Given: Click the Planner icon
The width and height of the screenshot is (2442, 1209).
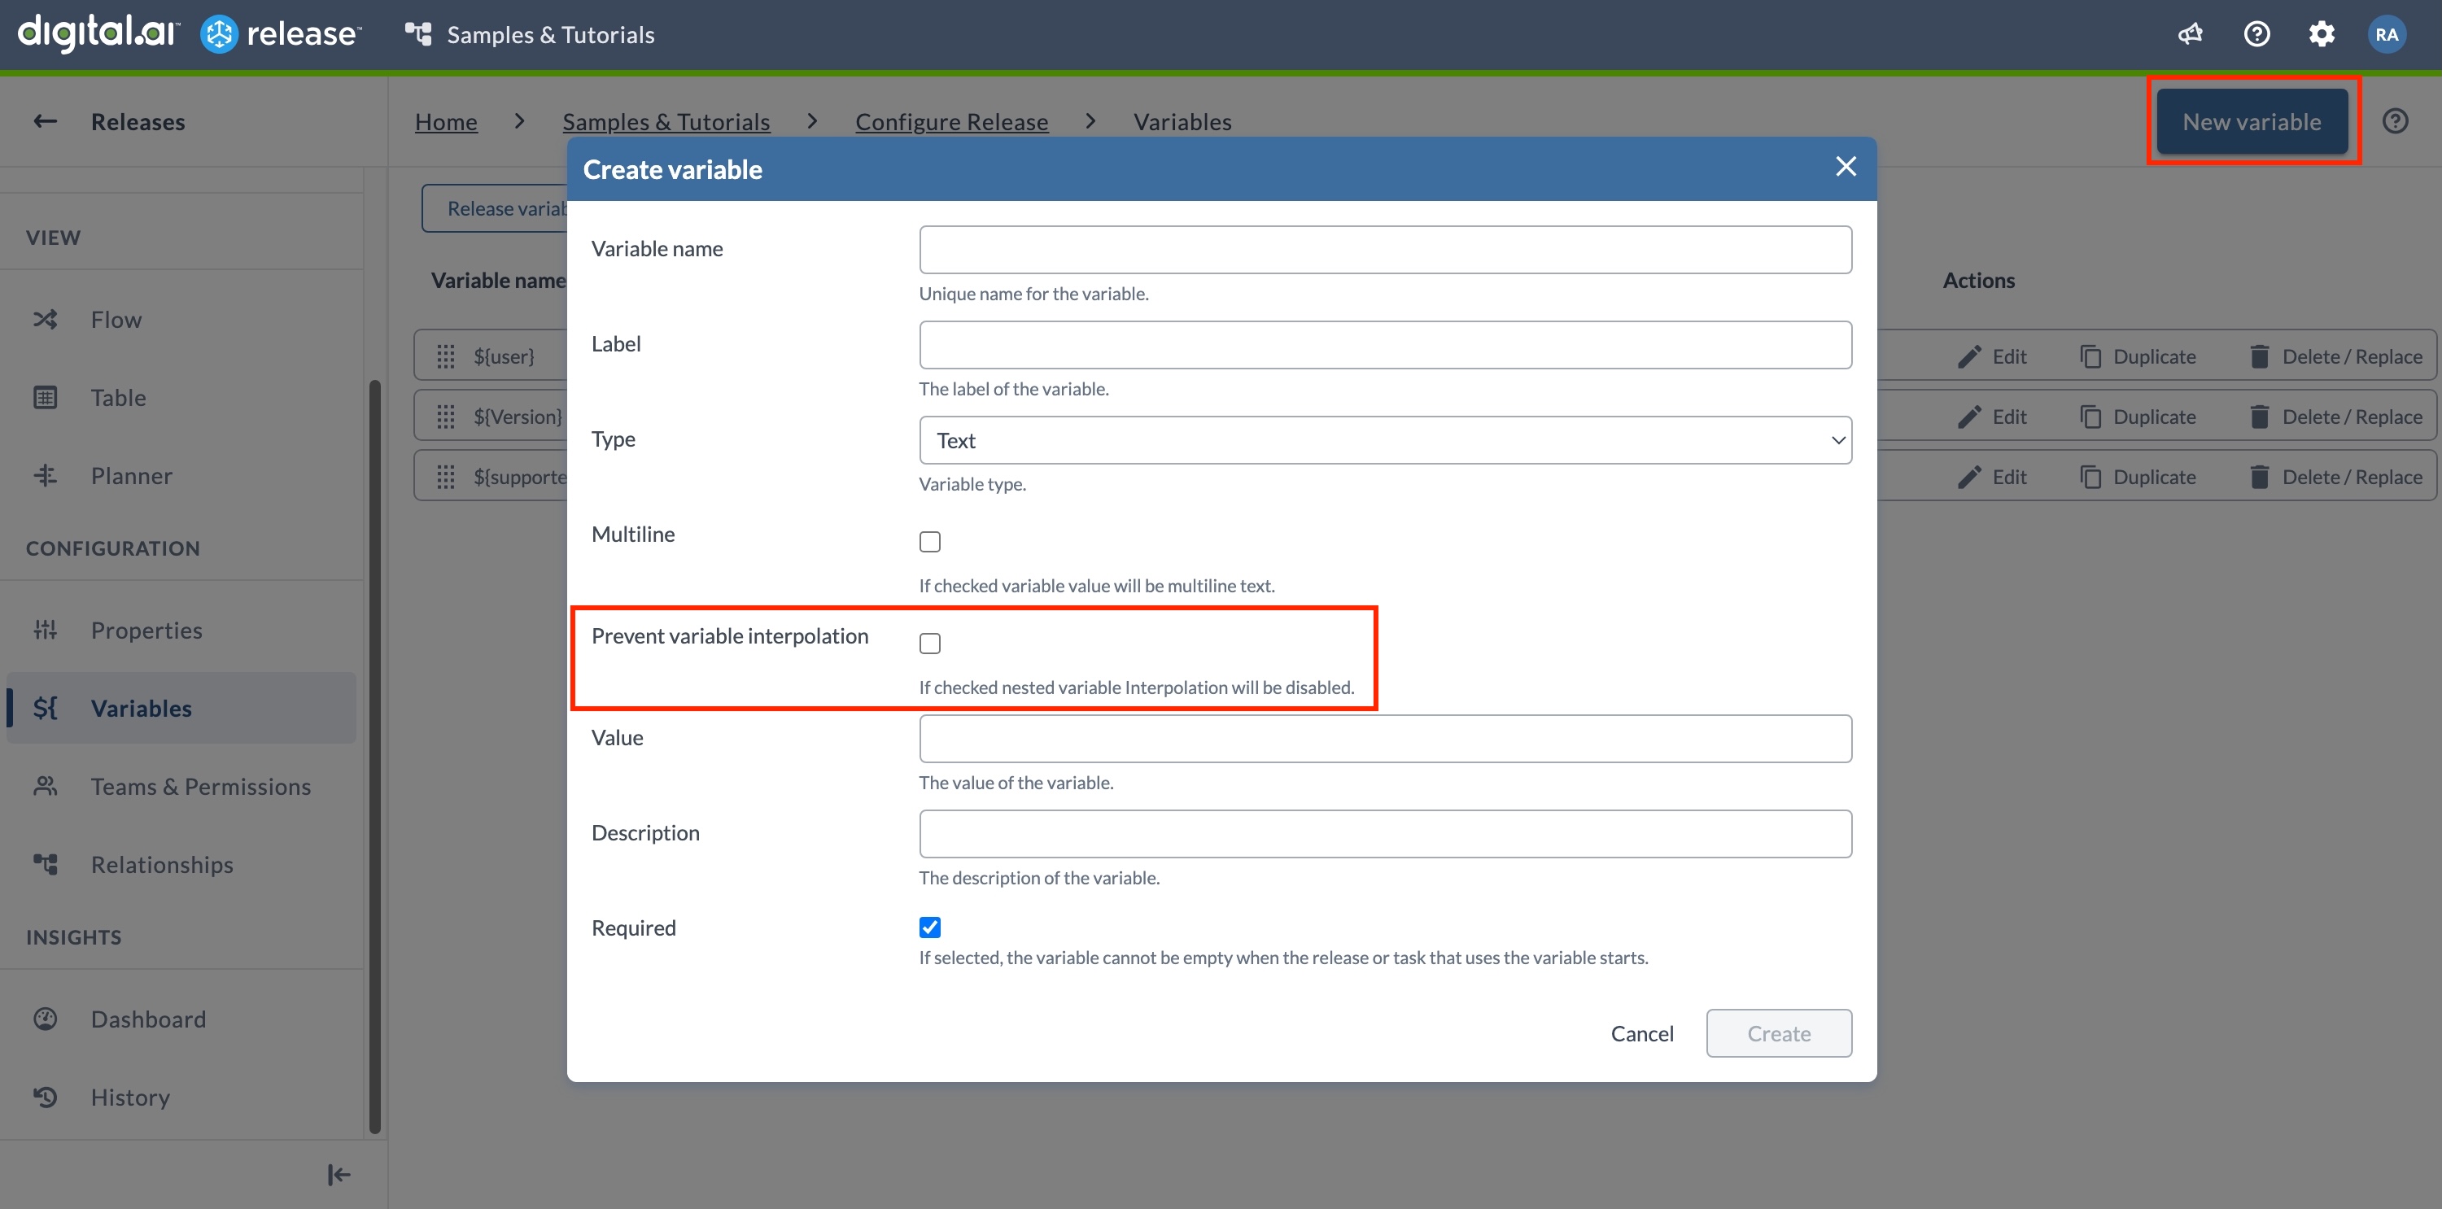Looking at the screenshot, I should (x=45, y=476).
